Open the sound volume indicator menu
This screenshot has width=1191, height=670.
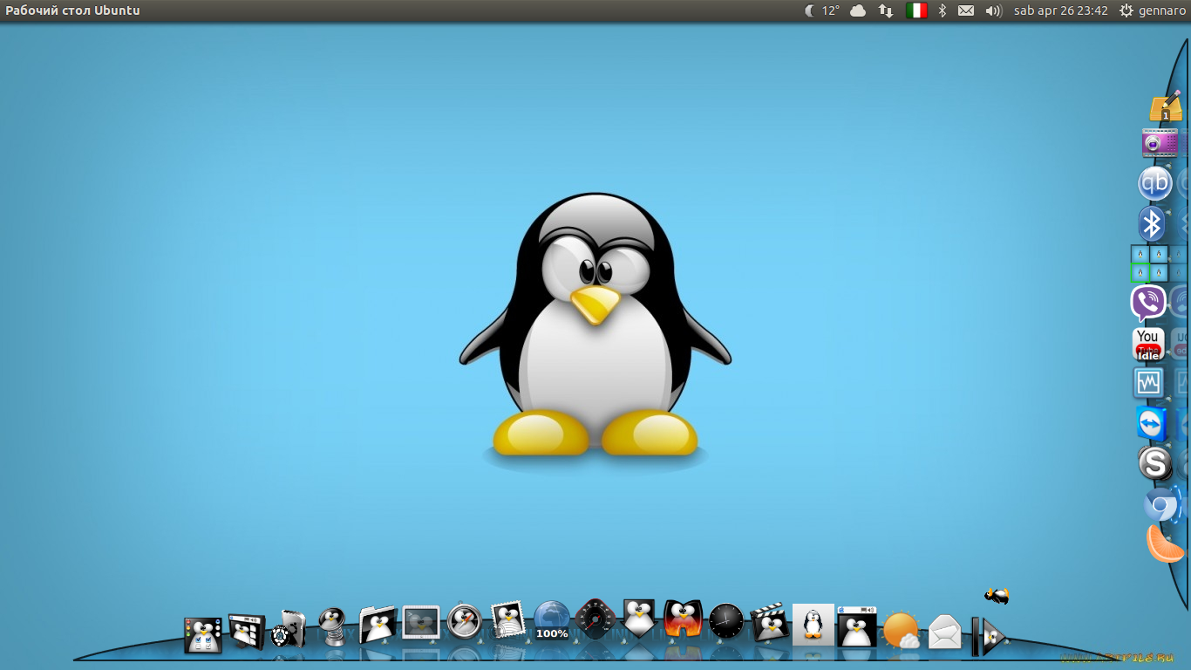(993, 10)
